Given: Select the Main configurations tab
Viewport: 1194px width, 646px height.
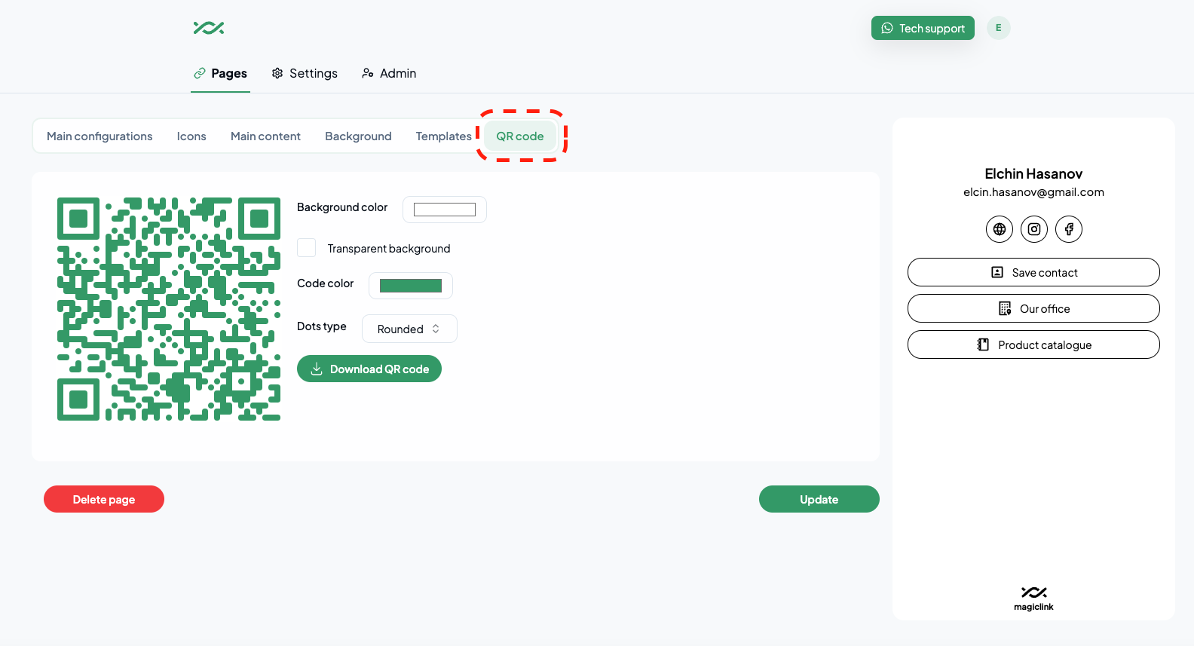Looking at the screenshot, I should pos(99,136).
